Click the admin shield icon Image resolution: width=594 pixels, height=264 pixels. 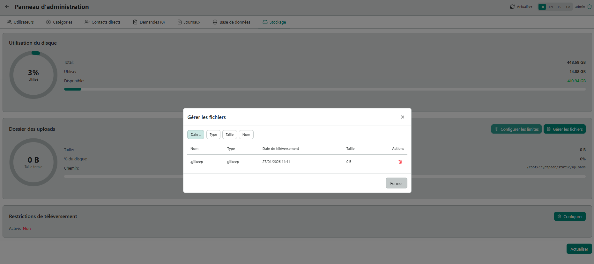point(590,7)
